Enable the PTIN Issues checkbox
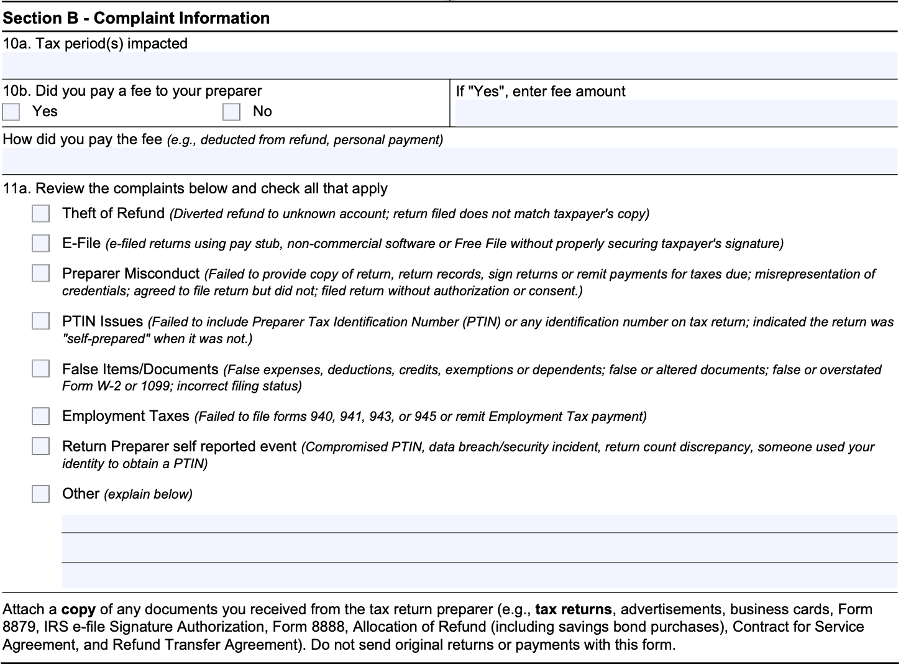The height and width of the screenshot is (664, 906). point(41,321)
